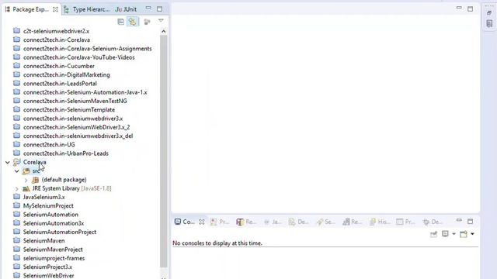
Task: Select connect2tech.in-seleniumwebdriver3.x_del project
Action: [78, 136]
